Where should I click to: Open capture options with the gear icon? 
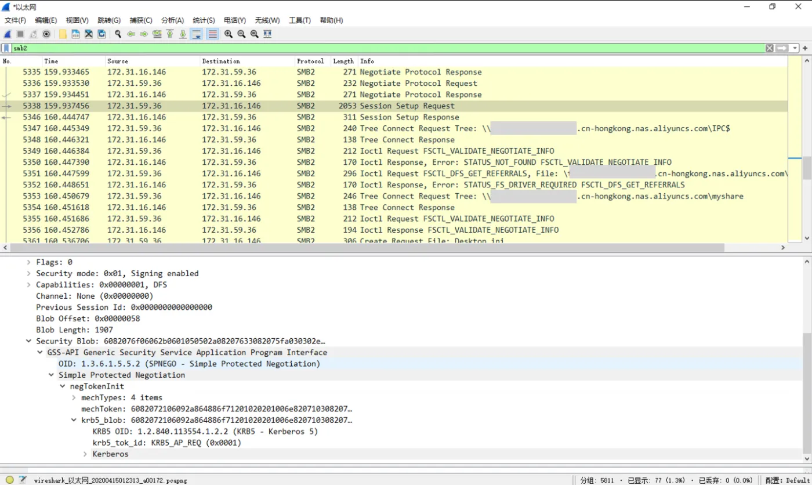pos(46,34)
